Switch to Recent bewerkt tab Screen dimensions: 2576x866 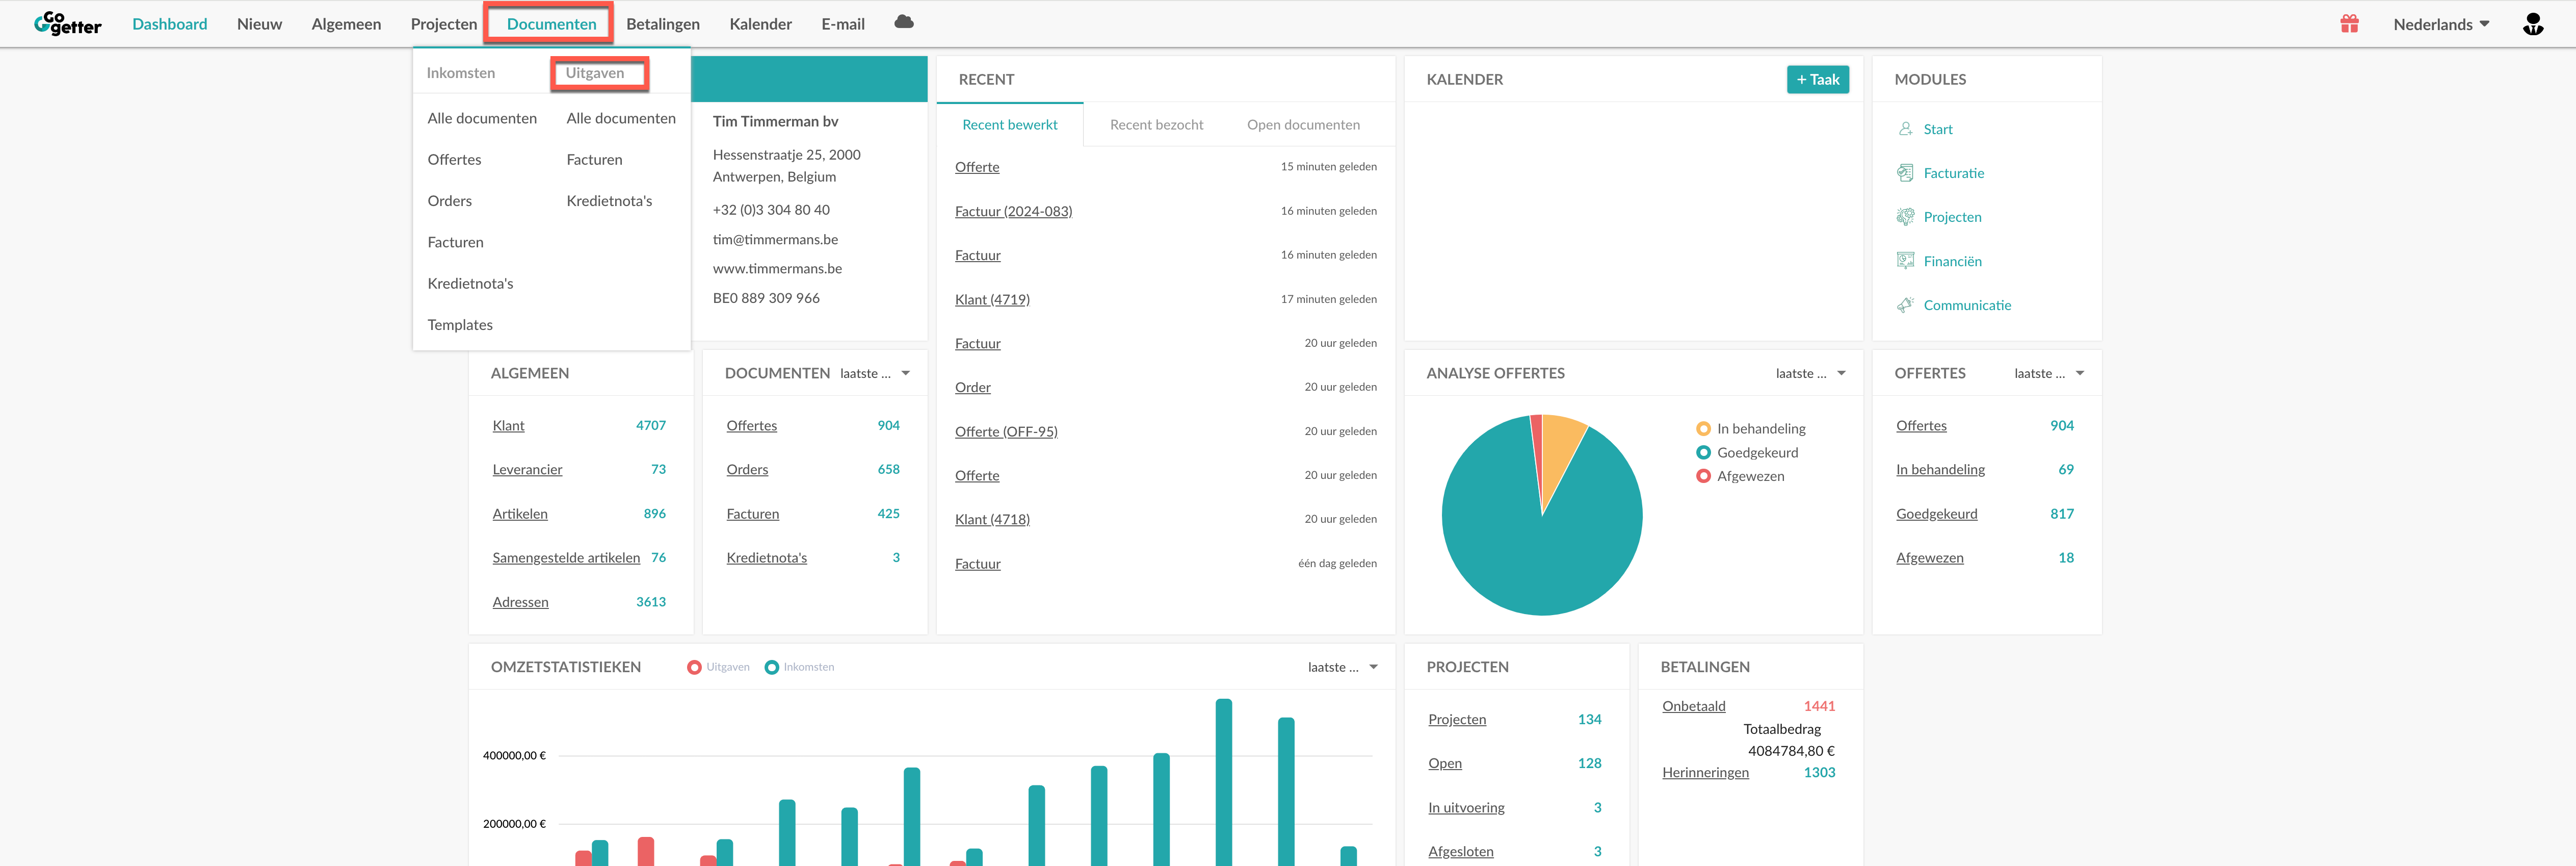1009,125
